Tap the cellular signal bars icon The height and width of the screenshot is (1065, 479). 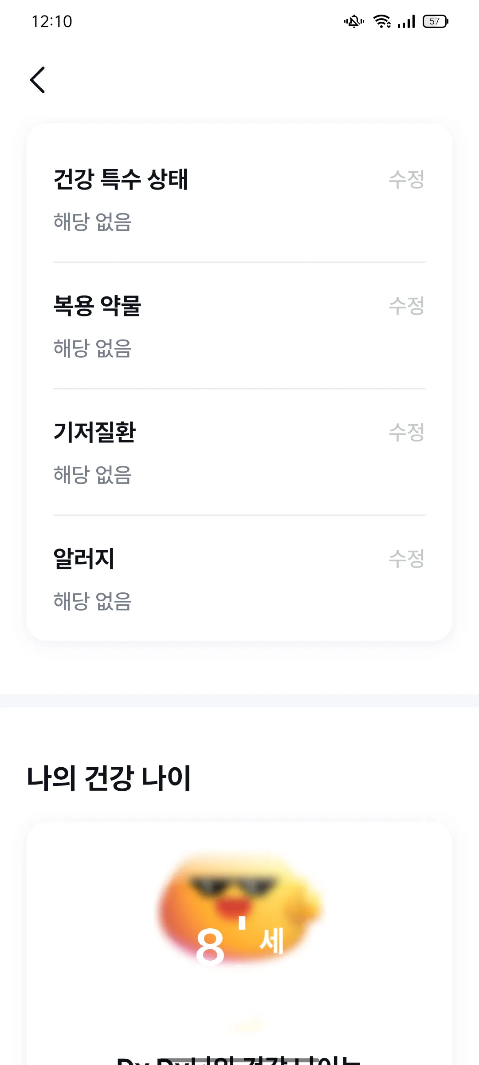coord(406,21)
